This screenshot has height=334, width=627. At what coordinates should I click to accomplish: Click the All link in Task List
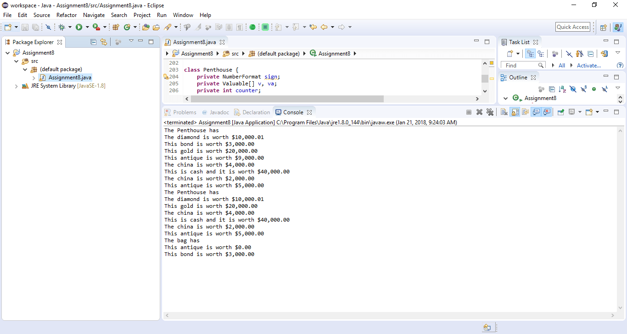[x=562, y=66]
